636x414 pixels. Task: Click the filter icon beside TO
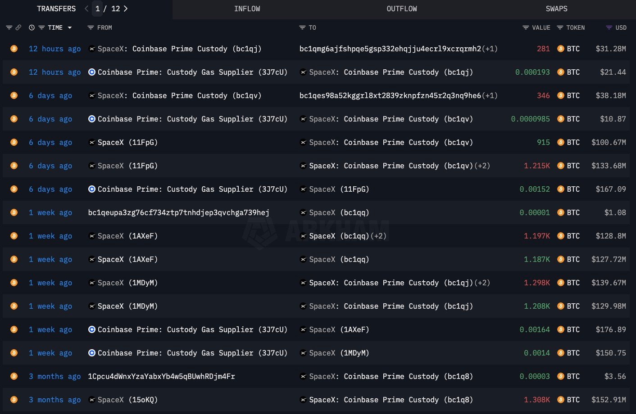pos(302,28)
